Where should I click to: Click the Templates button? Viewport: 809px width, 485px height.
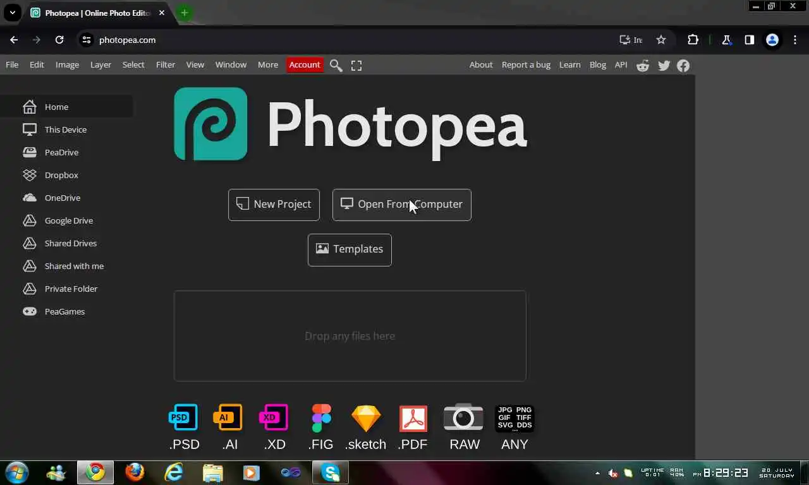point(350,250)
